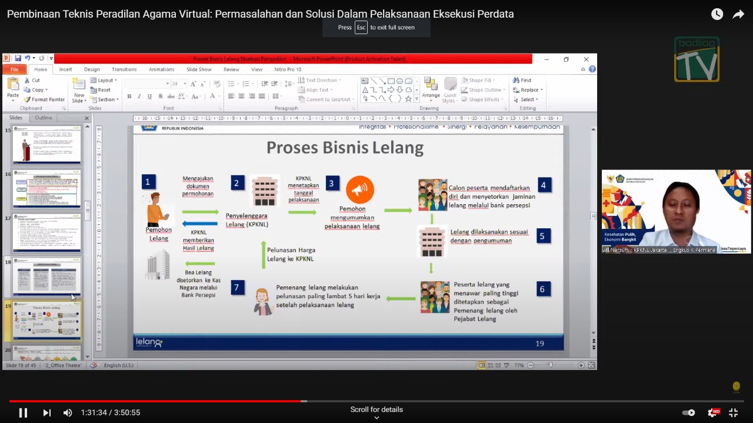Screen dimensions: 753x423
Task: Skip to the next video
Action: pos(47,412)
